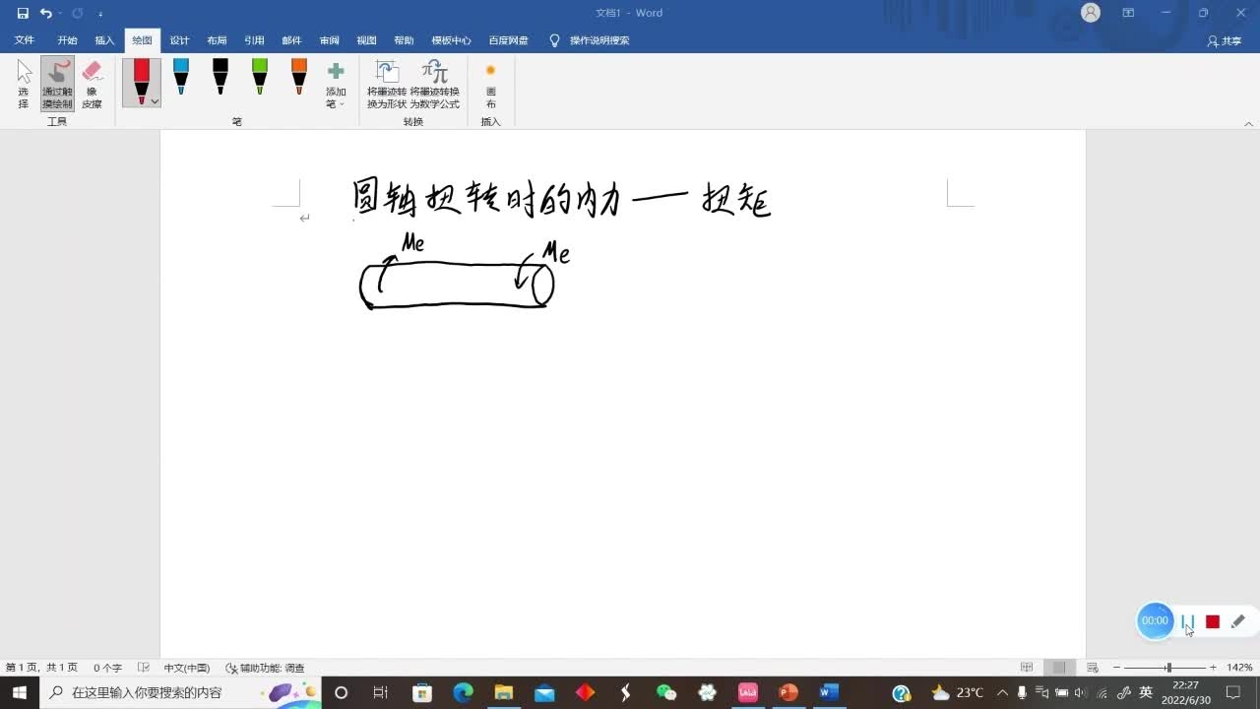Open the Windows Start menu

pos(20,692)
